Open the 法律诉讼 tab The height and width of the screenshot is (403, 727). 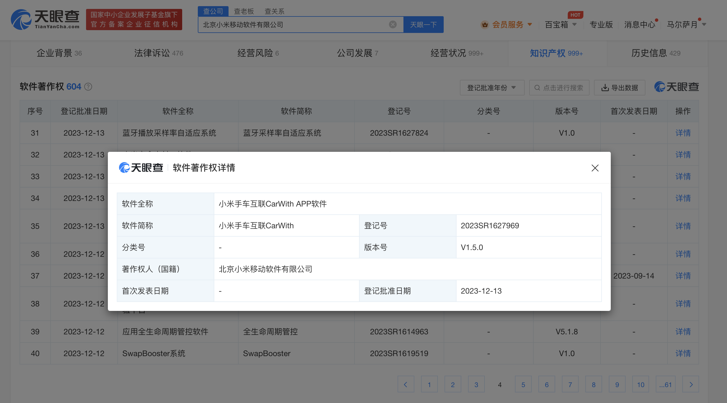pos(159,53)
